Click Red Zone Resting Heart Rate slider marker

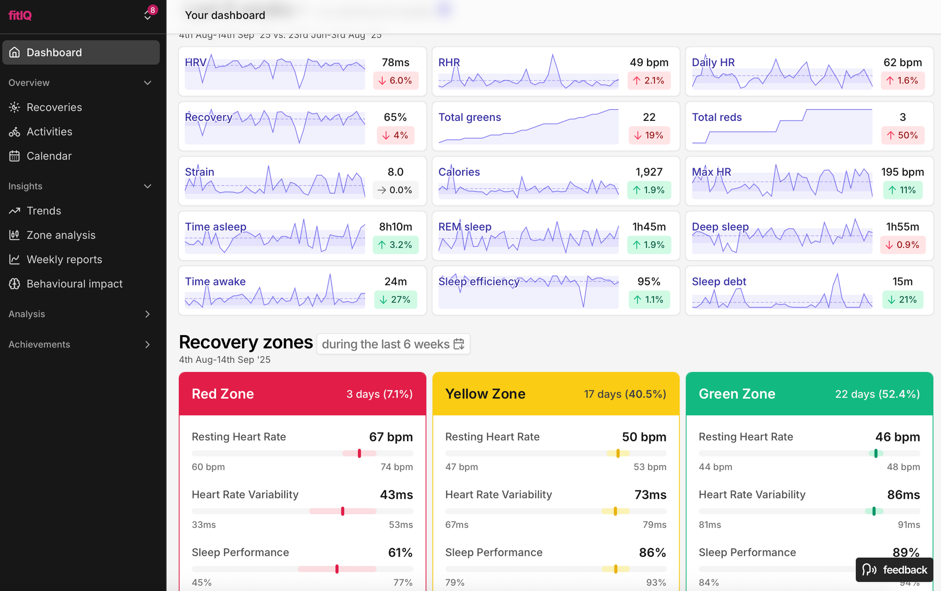359,454
